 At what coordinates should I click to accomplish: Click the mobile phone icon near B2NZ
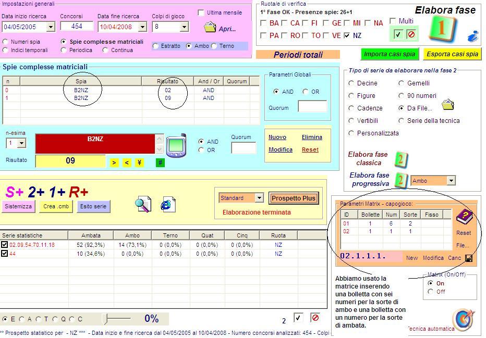click(x=176, y=145)
